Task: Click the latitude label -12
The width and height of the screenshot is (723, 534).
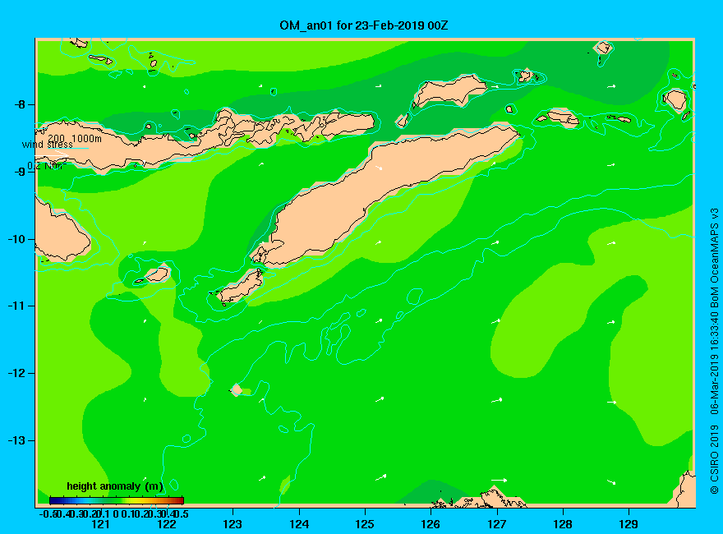Action: coord(17,373)
